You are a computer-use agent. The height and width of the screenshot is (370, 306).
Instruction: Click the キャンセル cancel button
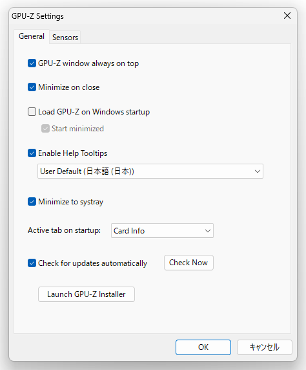click(265, 347)
